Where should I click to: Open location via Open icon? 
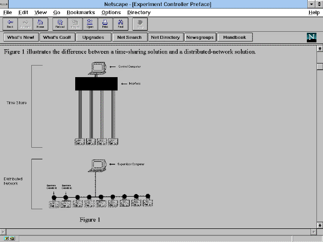pyautogui.click(x=90, y=24)
